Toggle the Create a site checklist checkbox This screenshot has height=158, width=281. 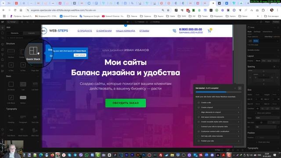pyautogui.click(x=198, y=103)
